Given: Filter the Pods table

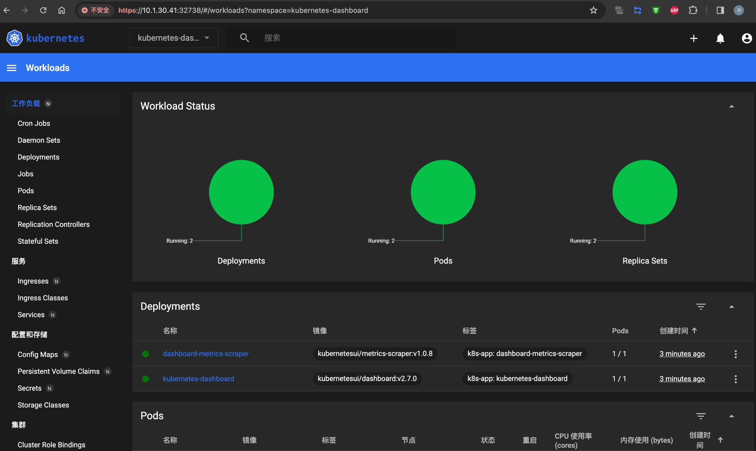Looking at the screenshot, I should click(x=701, y=416).
